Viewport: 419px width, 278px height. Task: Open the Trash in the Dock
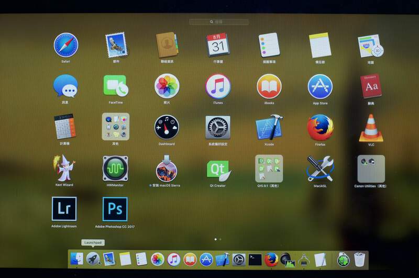pyautogui.click(x=359, y=260)
